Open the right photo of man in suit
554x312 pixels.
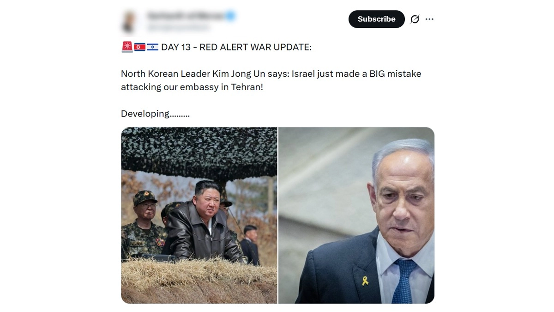[356, 215]
